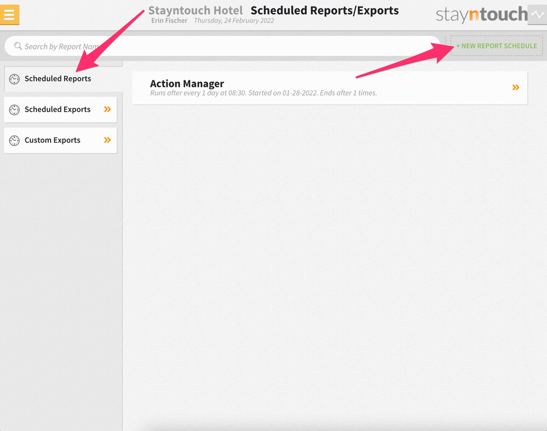Click the Scheduled Reports clock icon
Viewport: 547px width, 431px height.
(14, 79)
